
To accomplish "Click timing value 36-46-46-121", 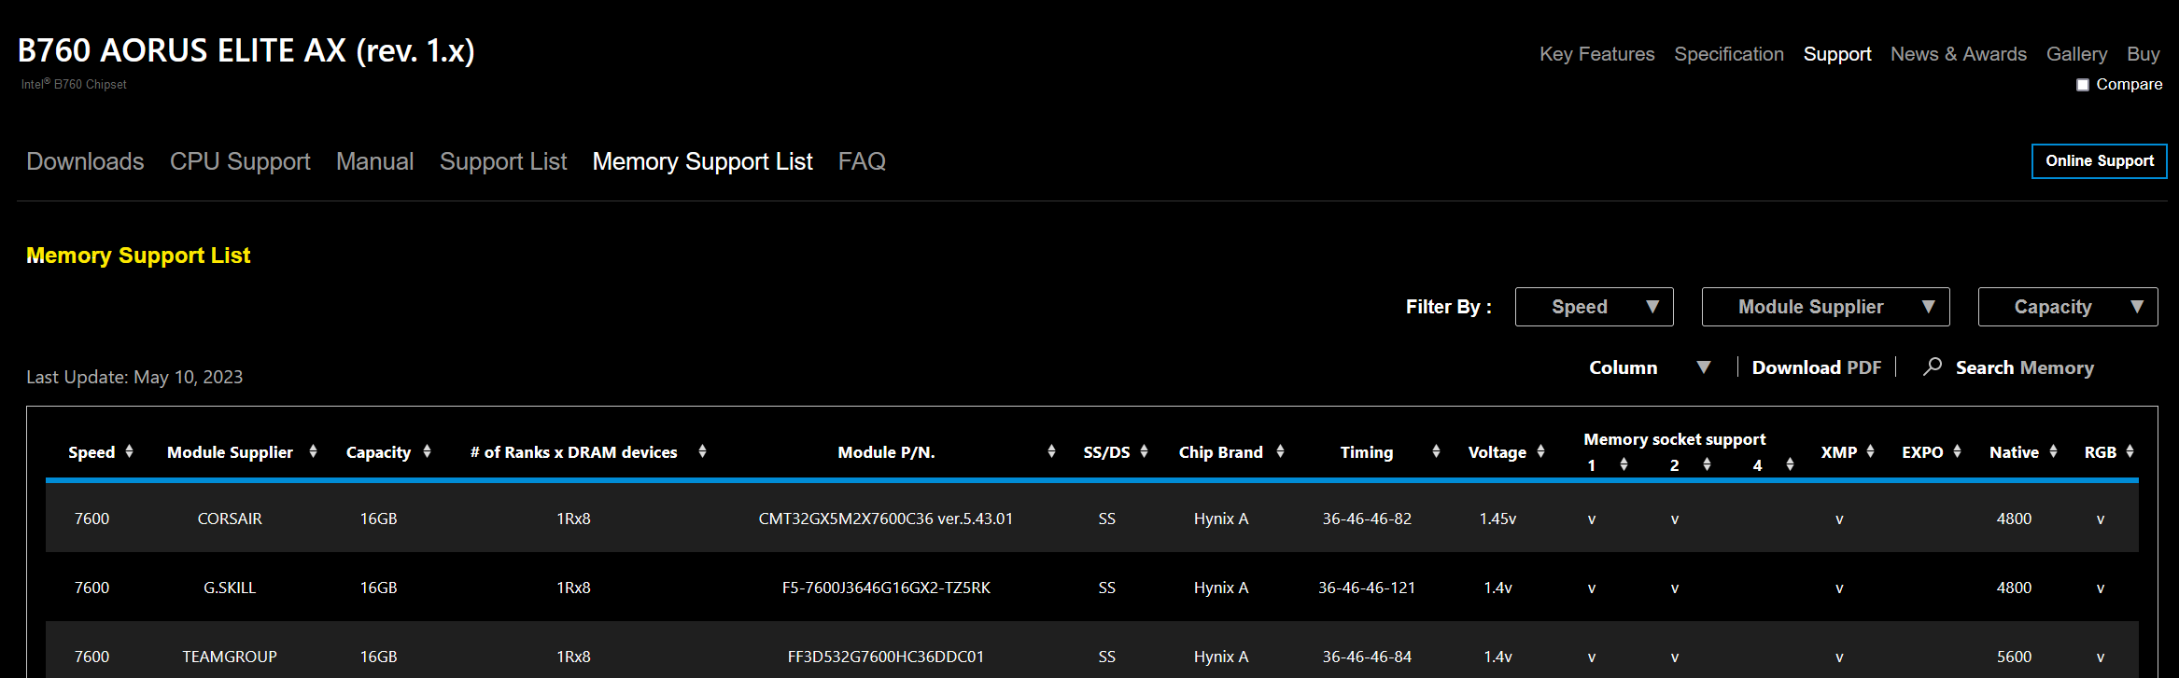I will [x=1367, y=588].
